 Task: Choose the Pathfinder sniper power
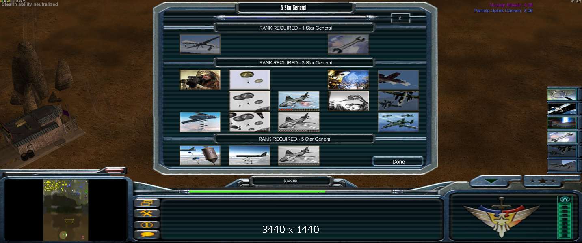[x=200, y=80]
